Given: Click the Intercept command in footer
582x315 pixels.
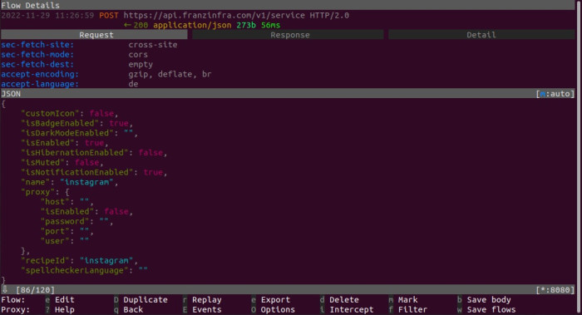Looking at the screenshot, I should tap(352, 309).
